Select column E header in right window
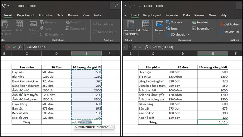The image size is (243, 137). 213,54
